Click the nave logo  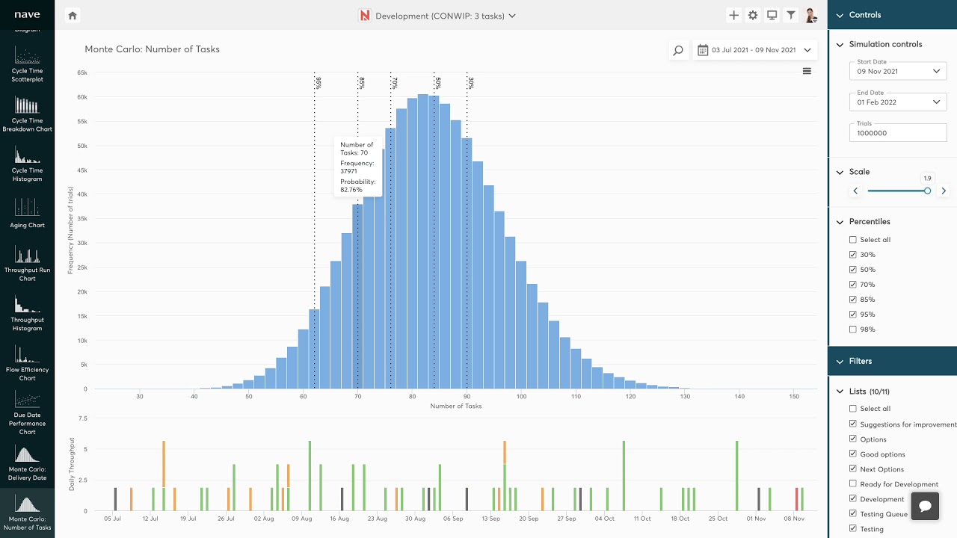(x=27, y=15)
